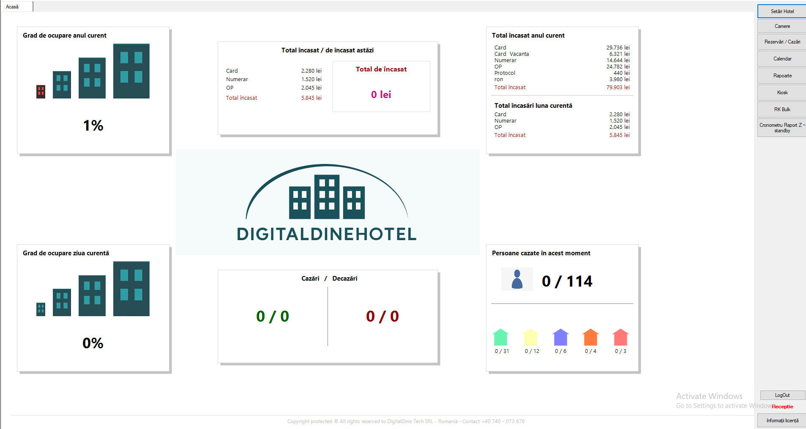This screenshot has width=806, height=429.
Task: Click the buildings graphic in yearly occupancy card
Action: (93, 71)
